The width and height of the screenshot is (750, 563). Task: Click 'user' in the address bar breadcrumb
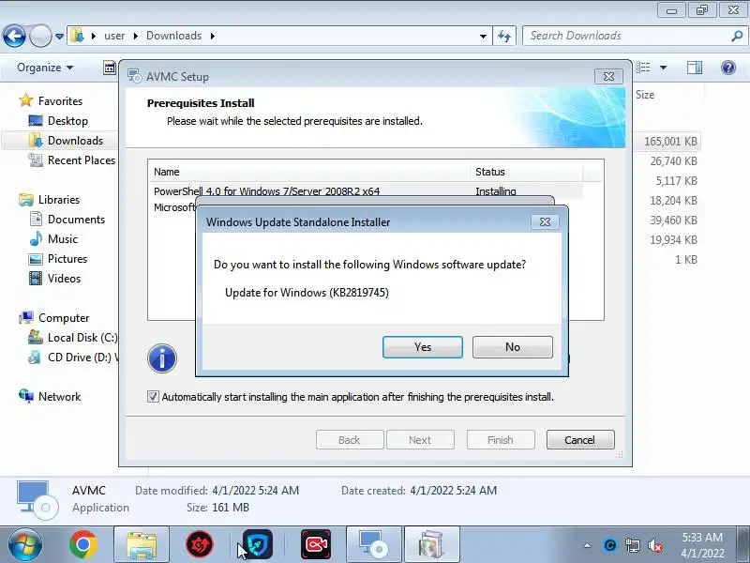pyautogui.click(x=114, y=36)
